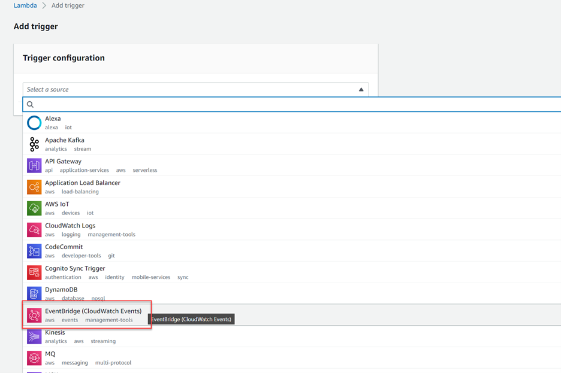
Task: Click the EventBridge (CloudWatch Events) icon
Action: [34, 315]
